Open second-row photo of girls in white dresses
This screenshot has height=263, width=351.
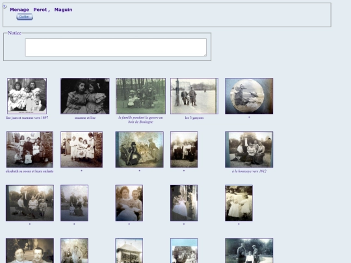(x=81, y=149)
